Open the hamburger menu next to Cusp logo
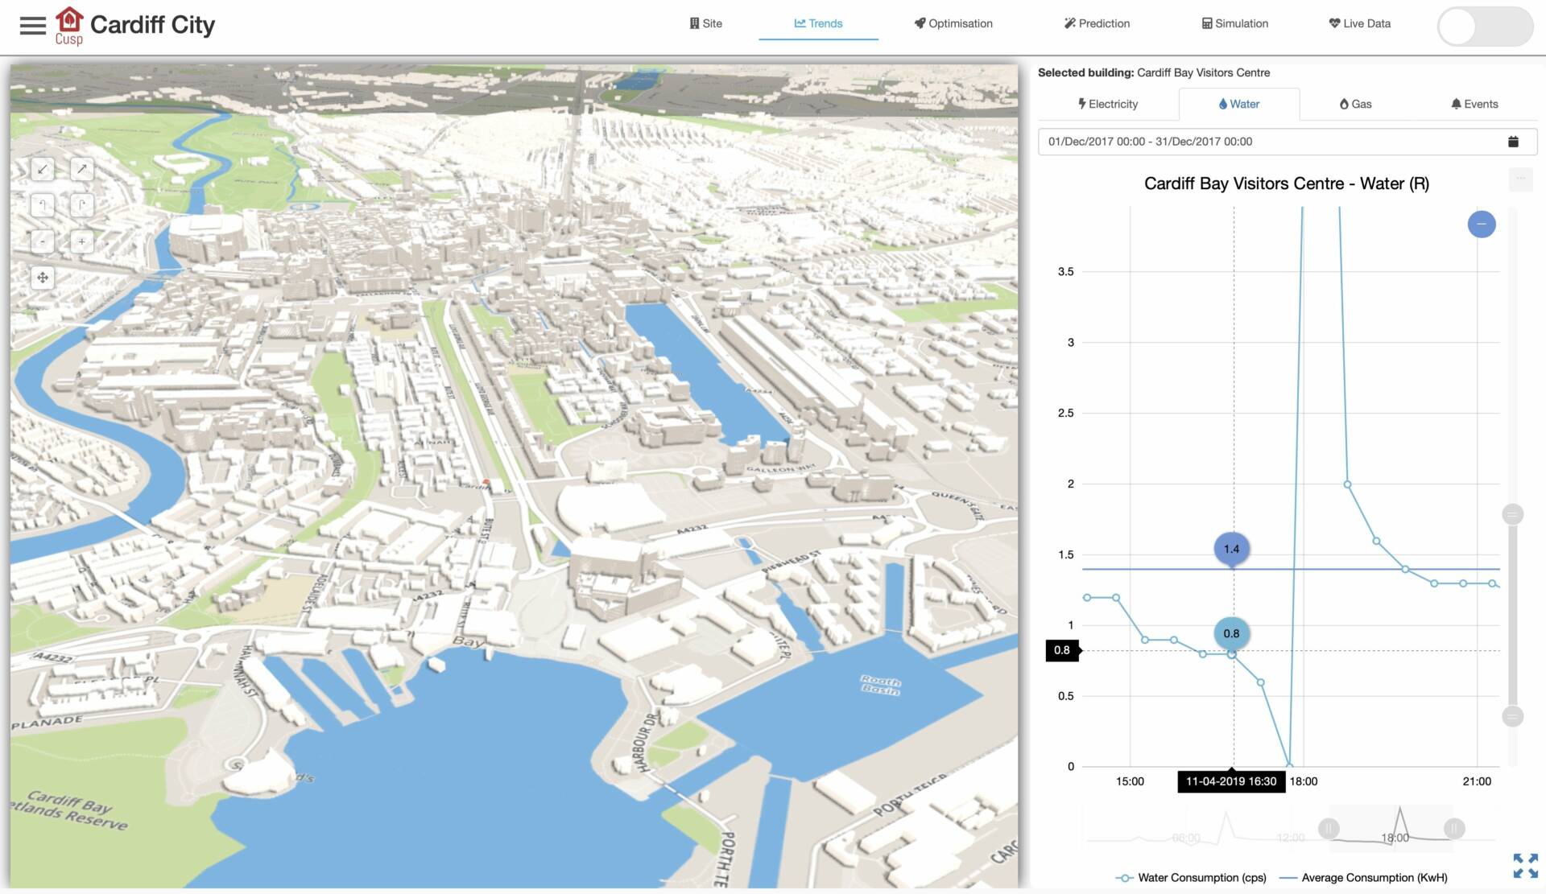This screenshot has width=1546, height=894. point(32,25)
